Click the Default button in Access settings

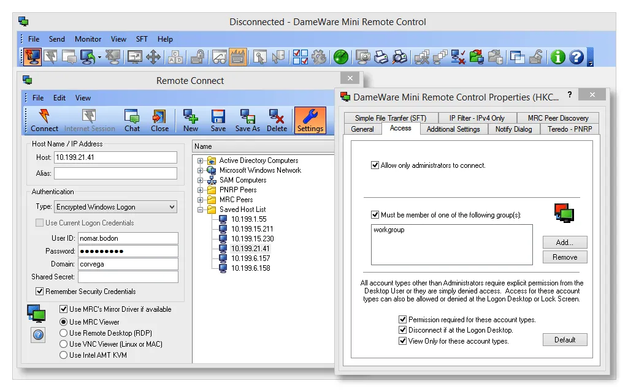pos(564,339)
